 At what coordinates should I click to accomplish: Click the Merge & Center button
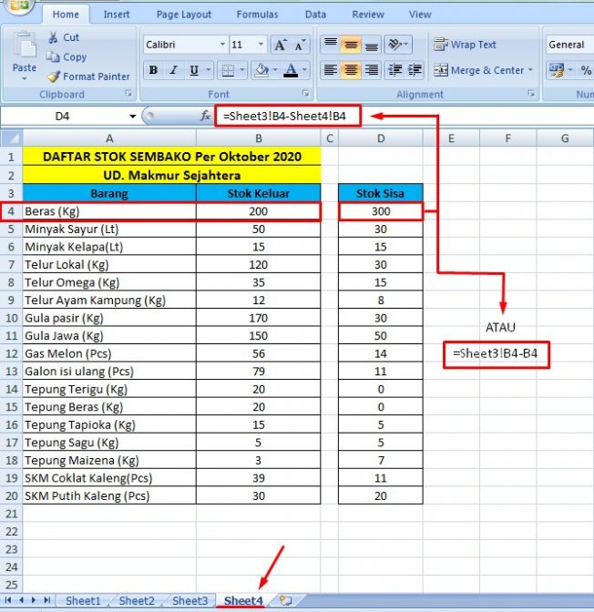(x=479, y=70)
